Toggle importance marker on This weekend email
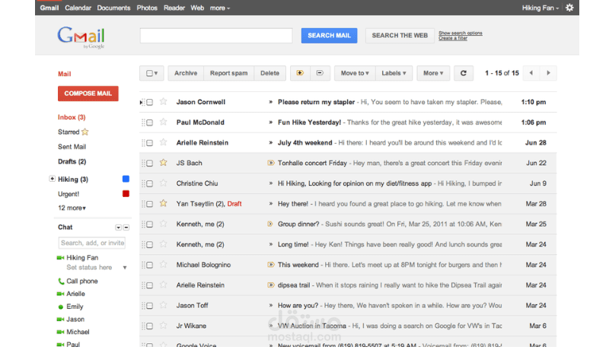 271,265
